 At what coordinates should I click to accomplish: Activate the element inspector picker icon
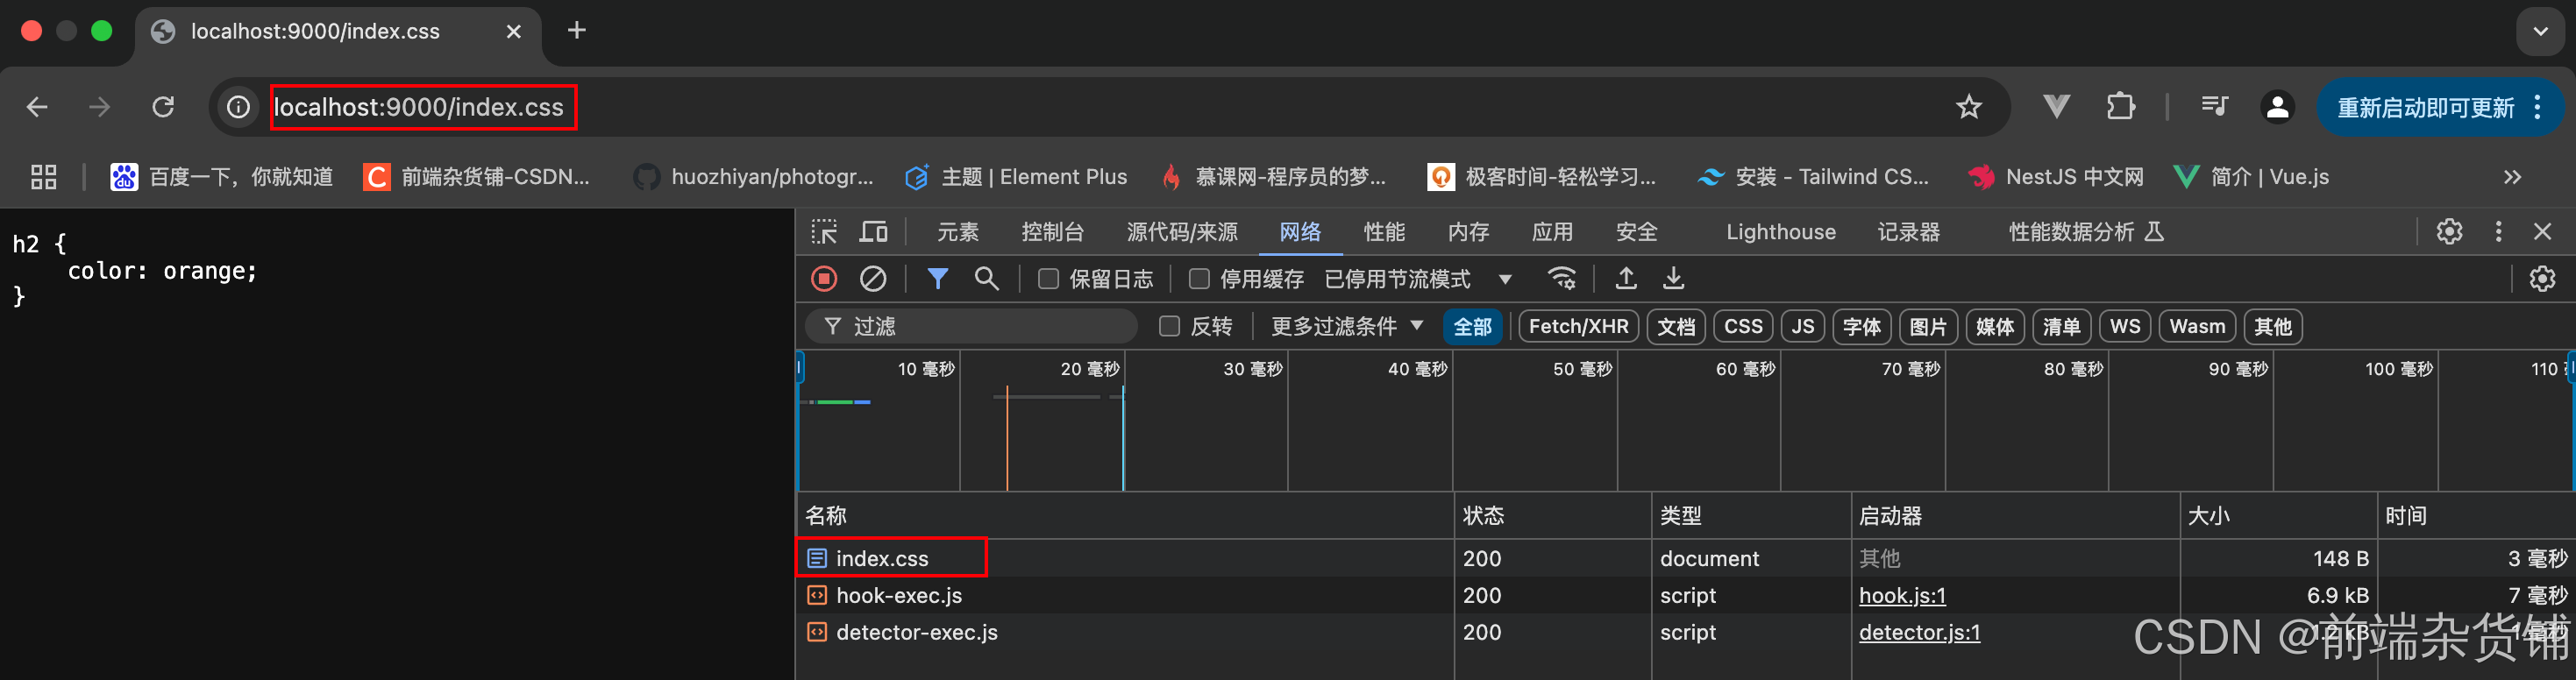[x=824, y=232]
